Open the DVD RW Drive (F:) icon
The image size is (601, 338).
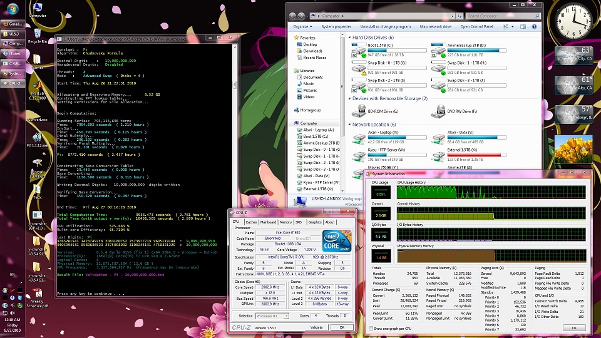(438, 111)
